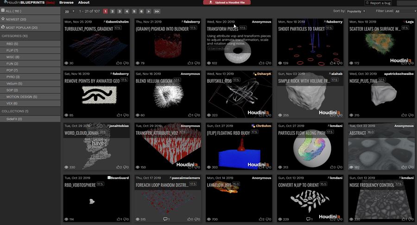The image size is (417, 225).
Task: Click author link ChrBohm
Action: coord(263,126)
